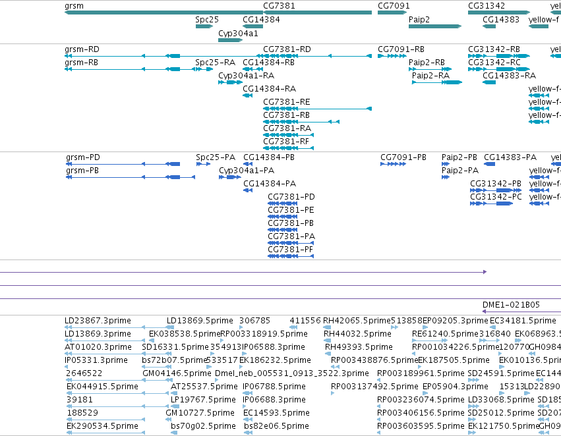
Task: Click the CG14383-RA transcript label
Action: 509,76
